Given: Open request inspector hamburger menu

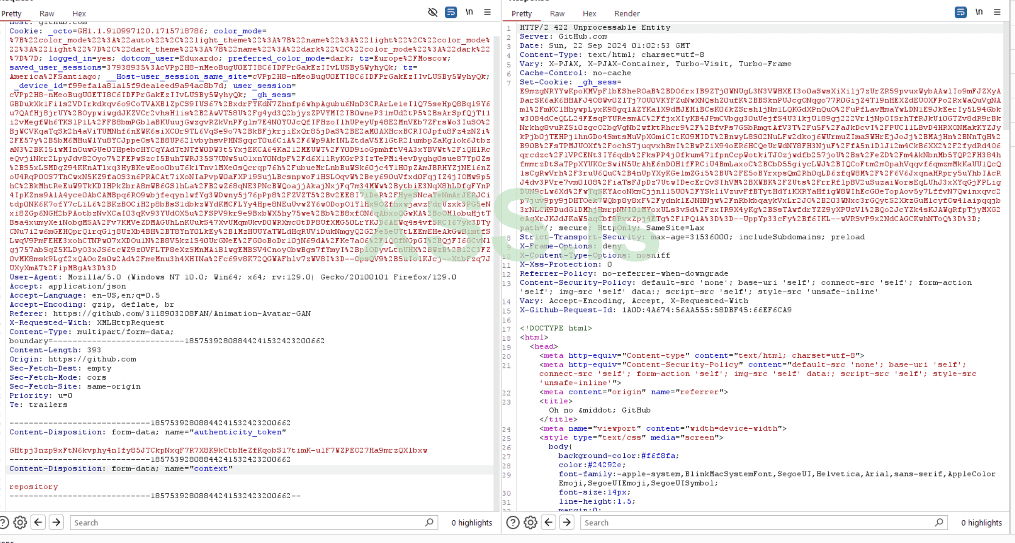Looking at the screenshot, I should pos(487,12).
